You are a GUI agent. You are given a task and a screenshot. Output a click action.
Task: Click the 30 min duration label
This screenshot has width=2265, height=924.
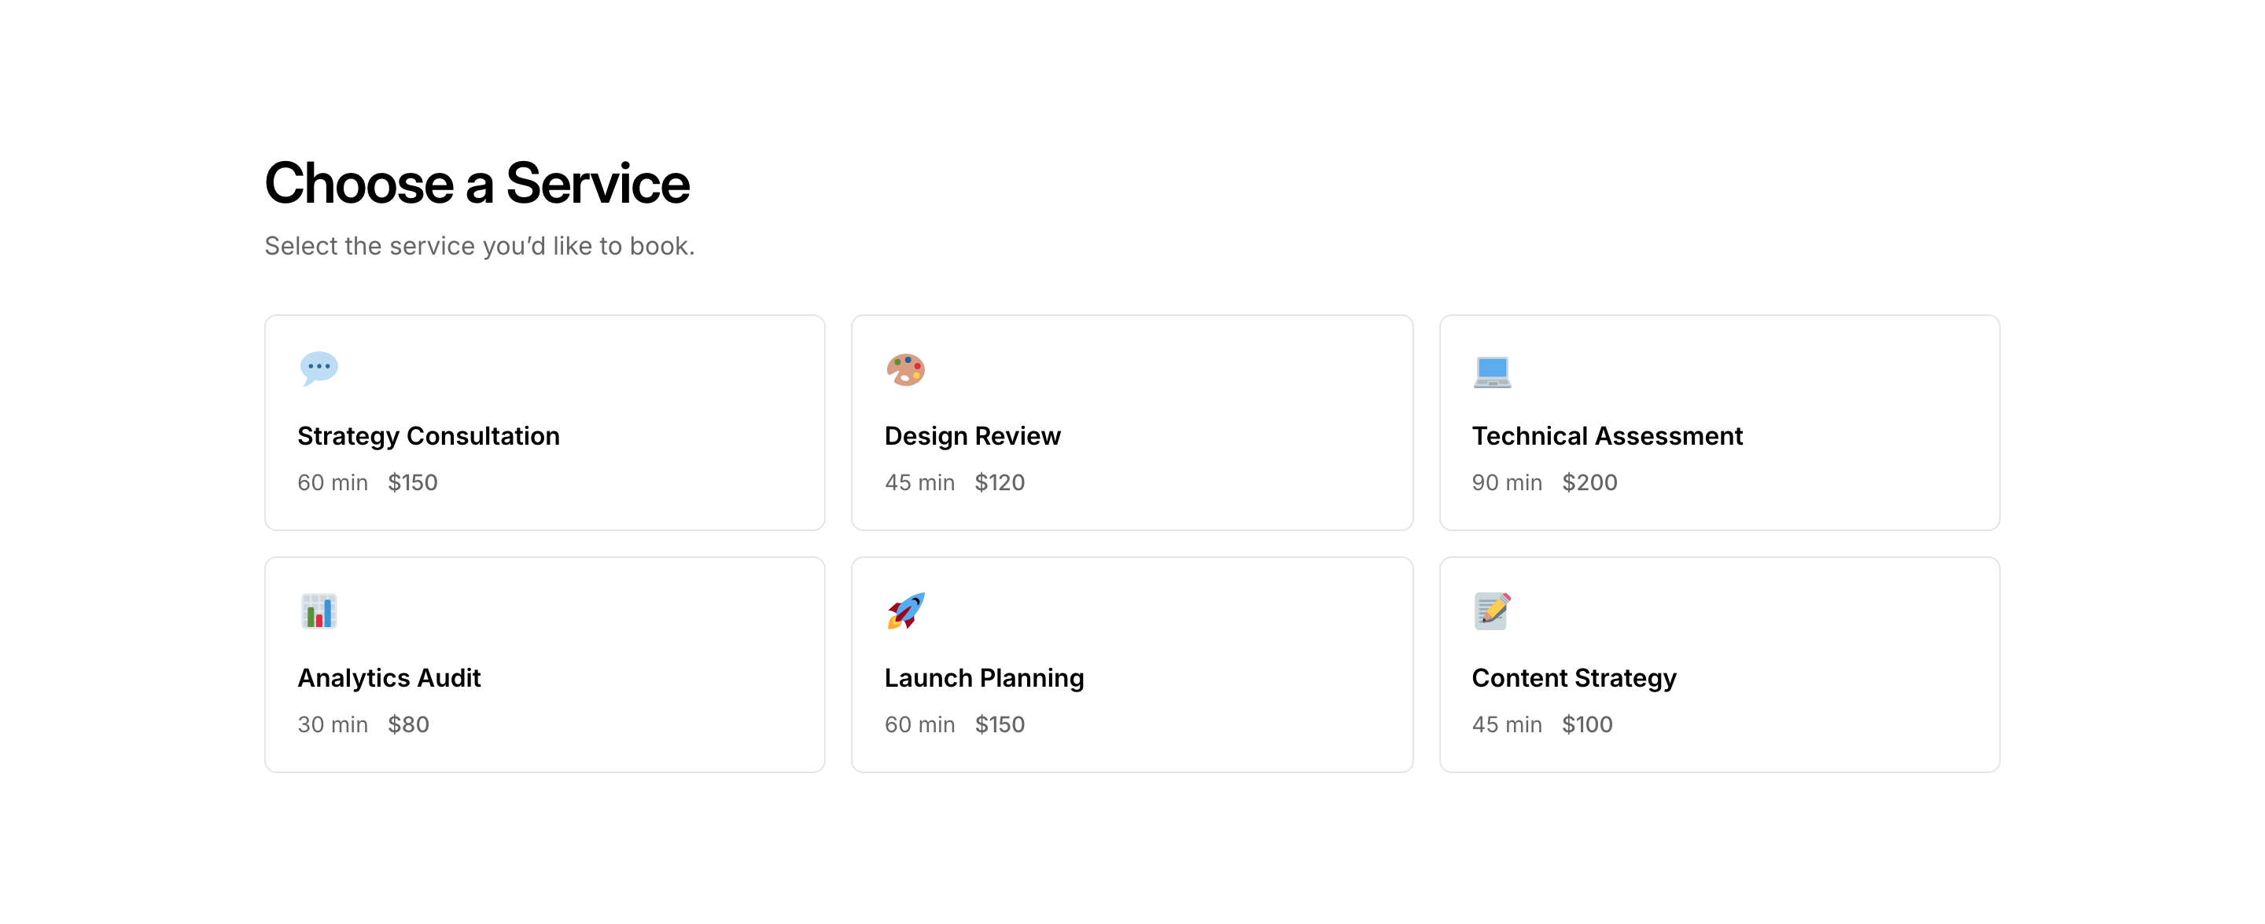pyautogui.click(x=333, y=724)
